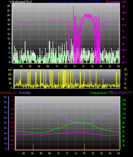Click the 14 hour label under windspeed graph

(74, 66)
